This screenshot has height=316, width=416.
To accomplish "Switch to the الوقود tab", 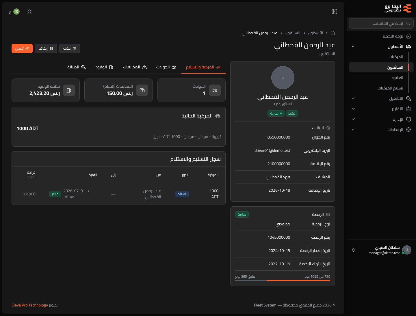I will click(x=104, y=67).
